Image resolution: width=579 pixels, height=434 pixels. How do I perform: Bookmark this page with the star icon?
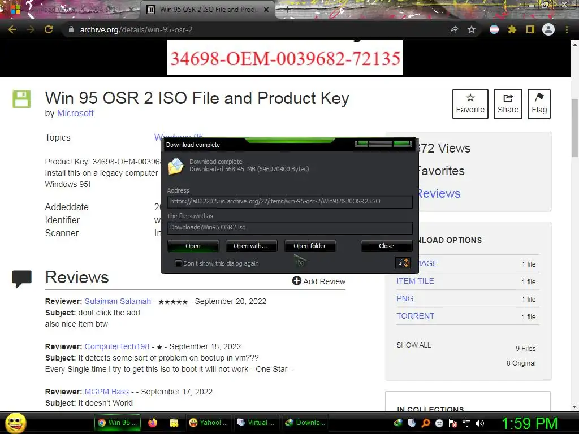tap(472, 29)
